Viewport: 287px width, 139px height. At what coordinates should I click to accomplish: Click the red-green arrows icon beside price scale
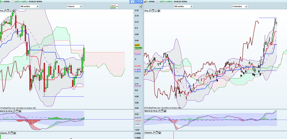pos(141,7)
